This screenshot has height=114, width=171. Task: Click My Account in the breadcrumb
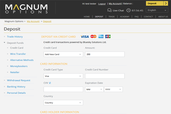click(x=33, y=21)
